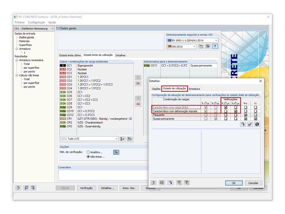The image size is (285, 214).
Task: Click the Anex. Nac. button
Action: point(129,188)
